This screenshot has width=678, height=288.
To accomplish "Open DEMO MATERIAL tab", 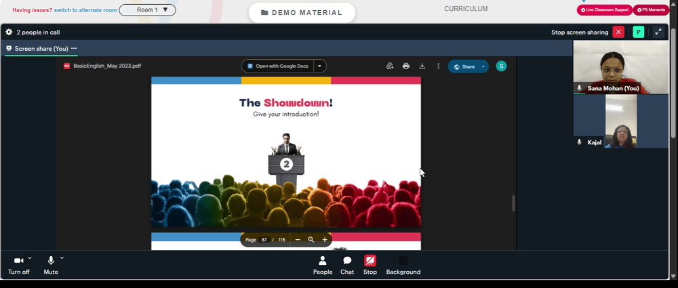I will pos(302,13).
